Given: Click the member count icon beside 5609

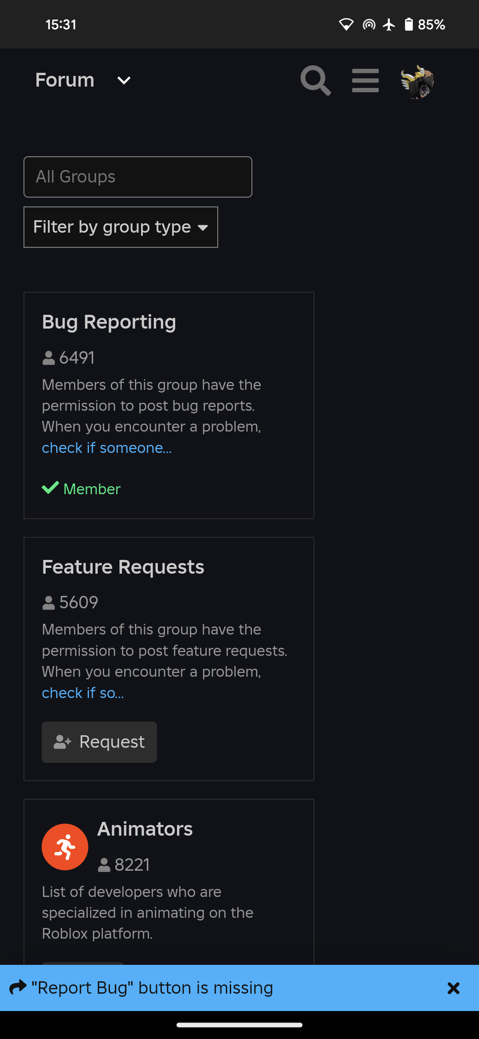Looking at the screenshot, I should 48,603.
